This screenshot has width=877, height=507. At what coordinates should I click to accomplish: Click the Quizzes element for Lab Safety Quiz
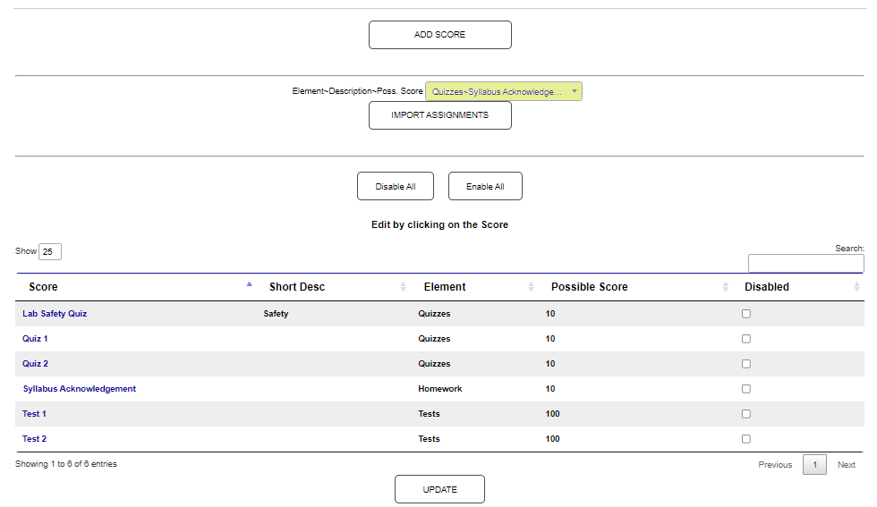tap(434, 314)
